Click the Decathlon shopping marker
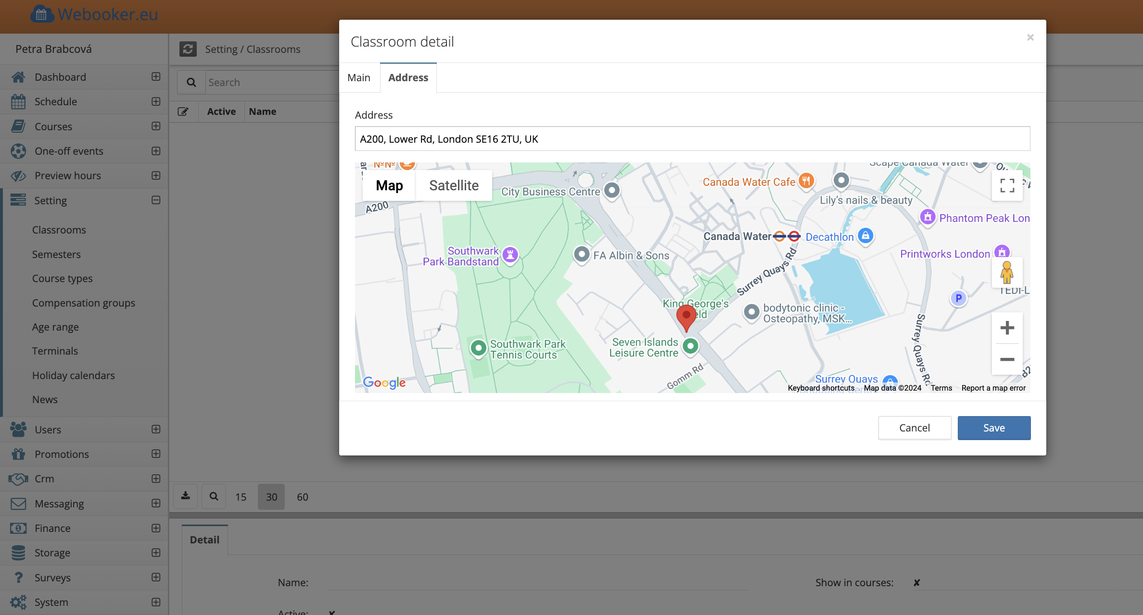The image size is (1143, 615). point(865,235)
